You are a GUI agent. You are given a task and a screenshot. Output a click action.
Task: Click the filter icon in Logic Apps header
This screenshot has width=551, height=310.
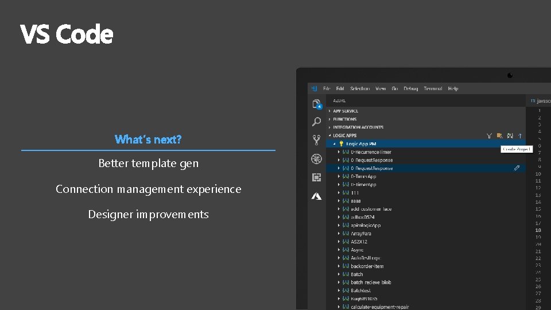489,135
